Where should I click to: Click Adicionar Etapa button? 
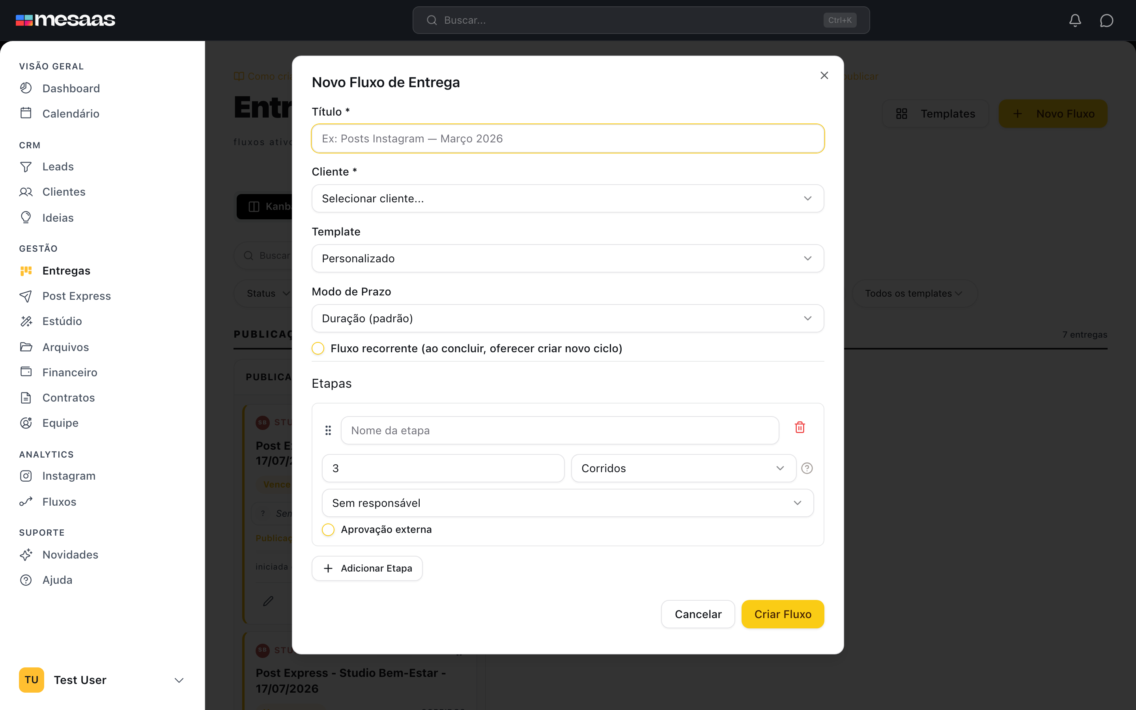tap(366, 568)
